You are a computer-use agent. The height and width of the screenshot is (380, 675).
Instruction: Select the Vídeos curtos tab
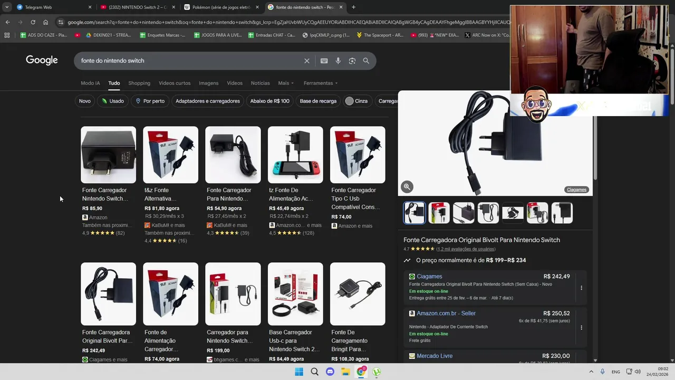coord(175,83)
